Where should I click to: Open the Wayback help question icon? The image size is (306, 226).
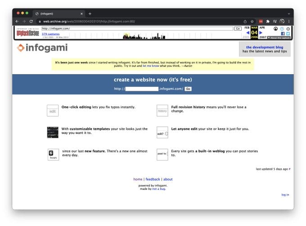pyautogui.click(x=282, y=29)
